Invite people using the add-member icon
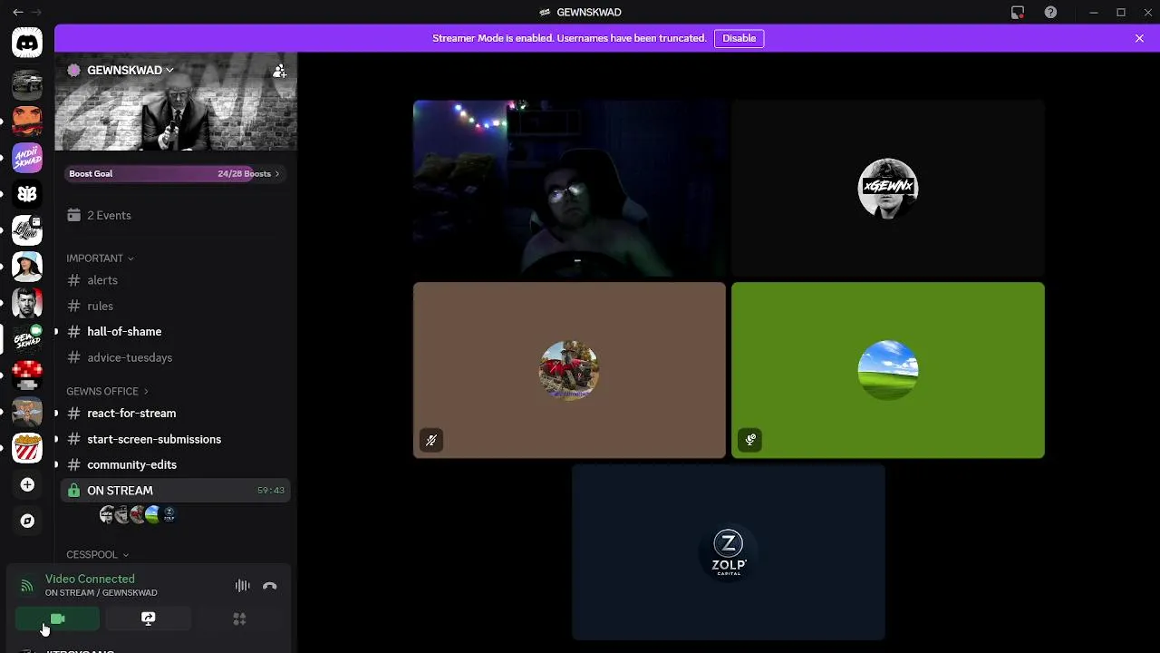 tap(279, 71)
